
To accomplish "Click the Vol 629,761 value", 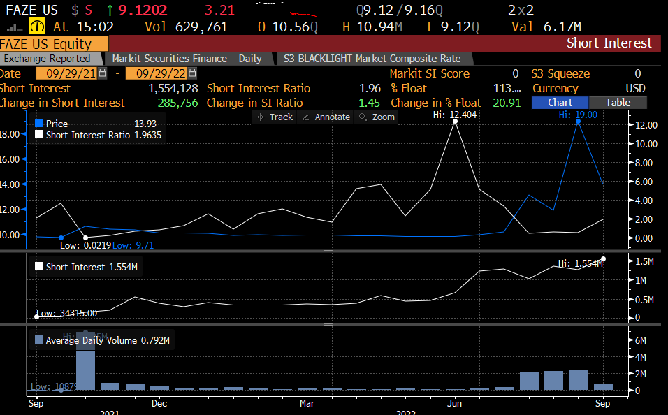I will tap(201, 27).
